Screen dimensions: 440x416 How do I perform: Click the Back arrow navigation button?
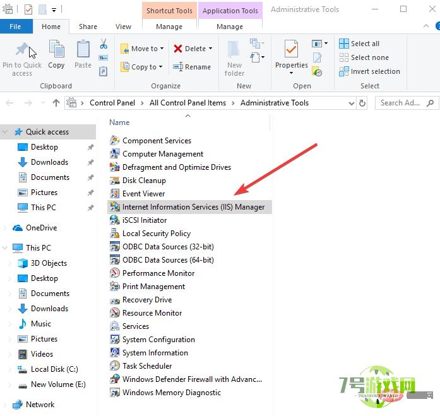coord(10,103)
